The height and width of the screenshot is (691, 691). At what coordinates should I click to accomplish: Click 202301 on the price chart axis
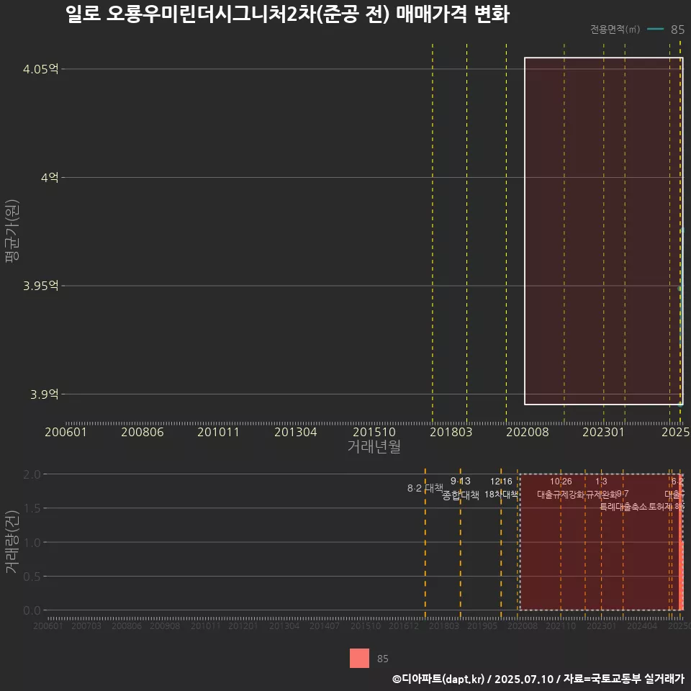pos(604,432)
